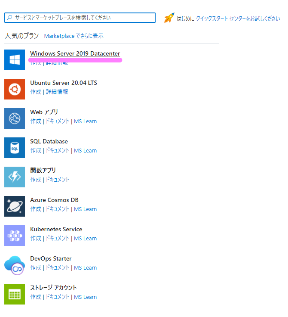Click the magnifier icon in search box
The width and height of the screenshot is (288, 317).
pyautogui.click(x=9, y=18)
